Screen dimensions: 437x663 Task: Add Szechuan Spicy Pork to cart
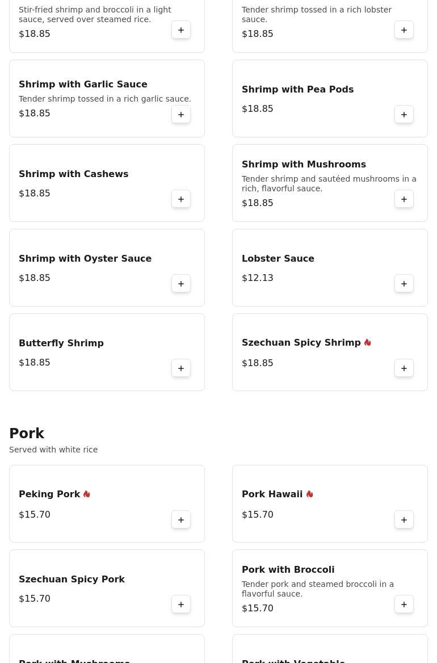[181, 605]
